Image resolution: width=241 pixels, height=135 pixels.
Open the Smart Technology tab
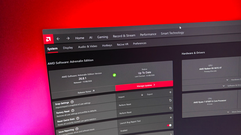pyautogui.click(x=172, y=33)
